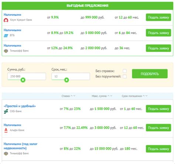Click rate от 8% до 22%
Screen dimensions: 175x164
(70, 149)
